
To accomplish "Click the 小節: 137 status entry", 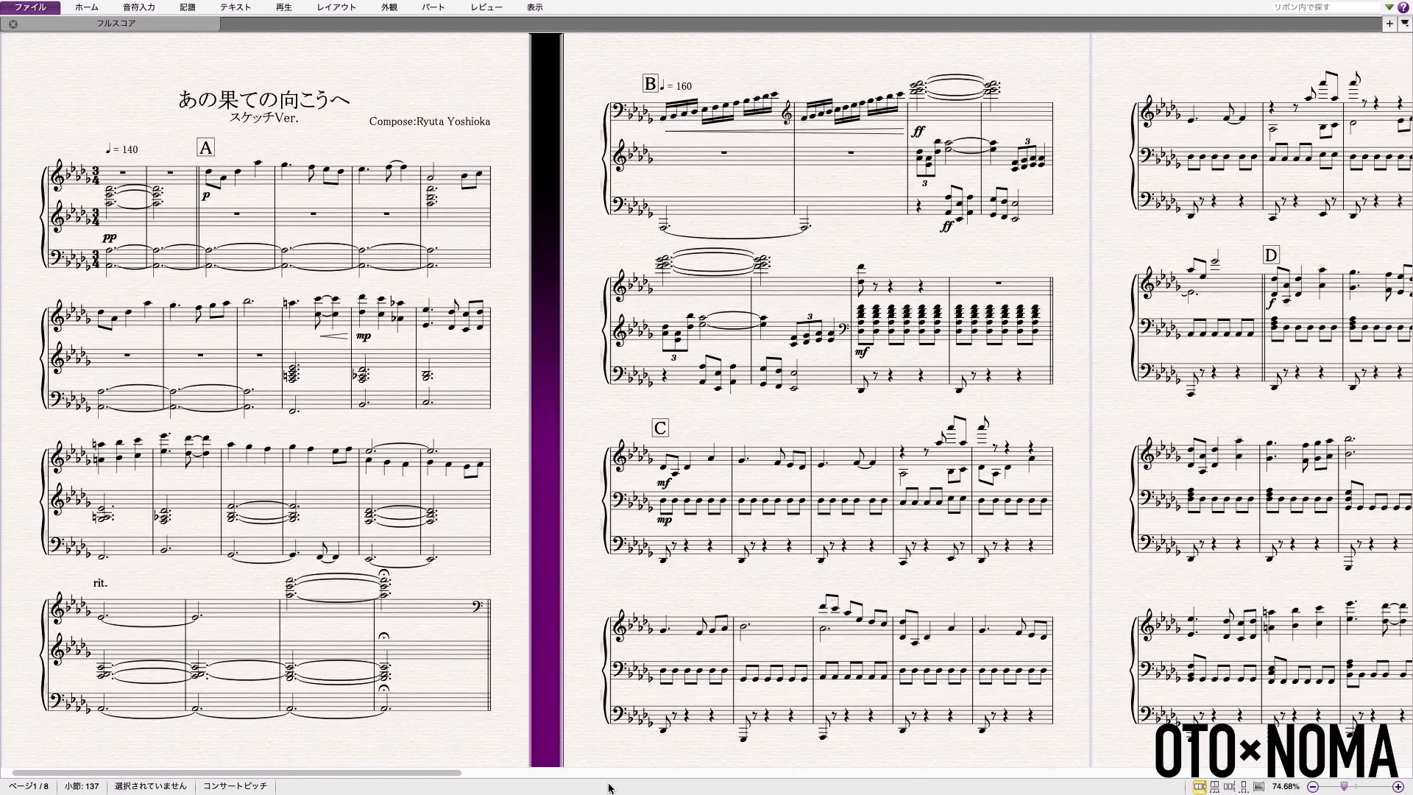I will tap(81, 786).
